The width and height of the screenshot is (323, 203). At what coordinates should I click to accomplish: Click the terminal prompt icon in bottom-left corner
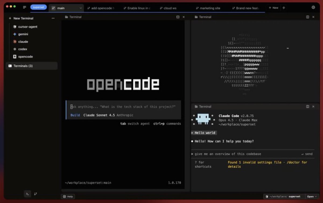pyautogui.click(x=27, y=194)
